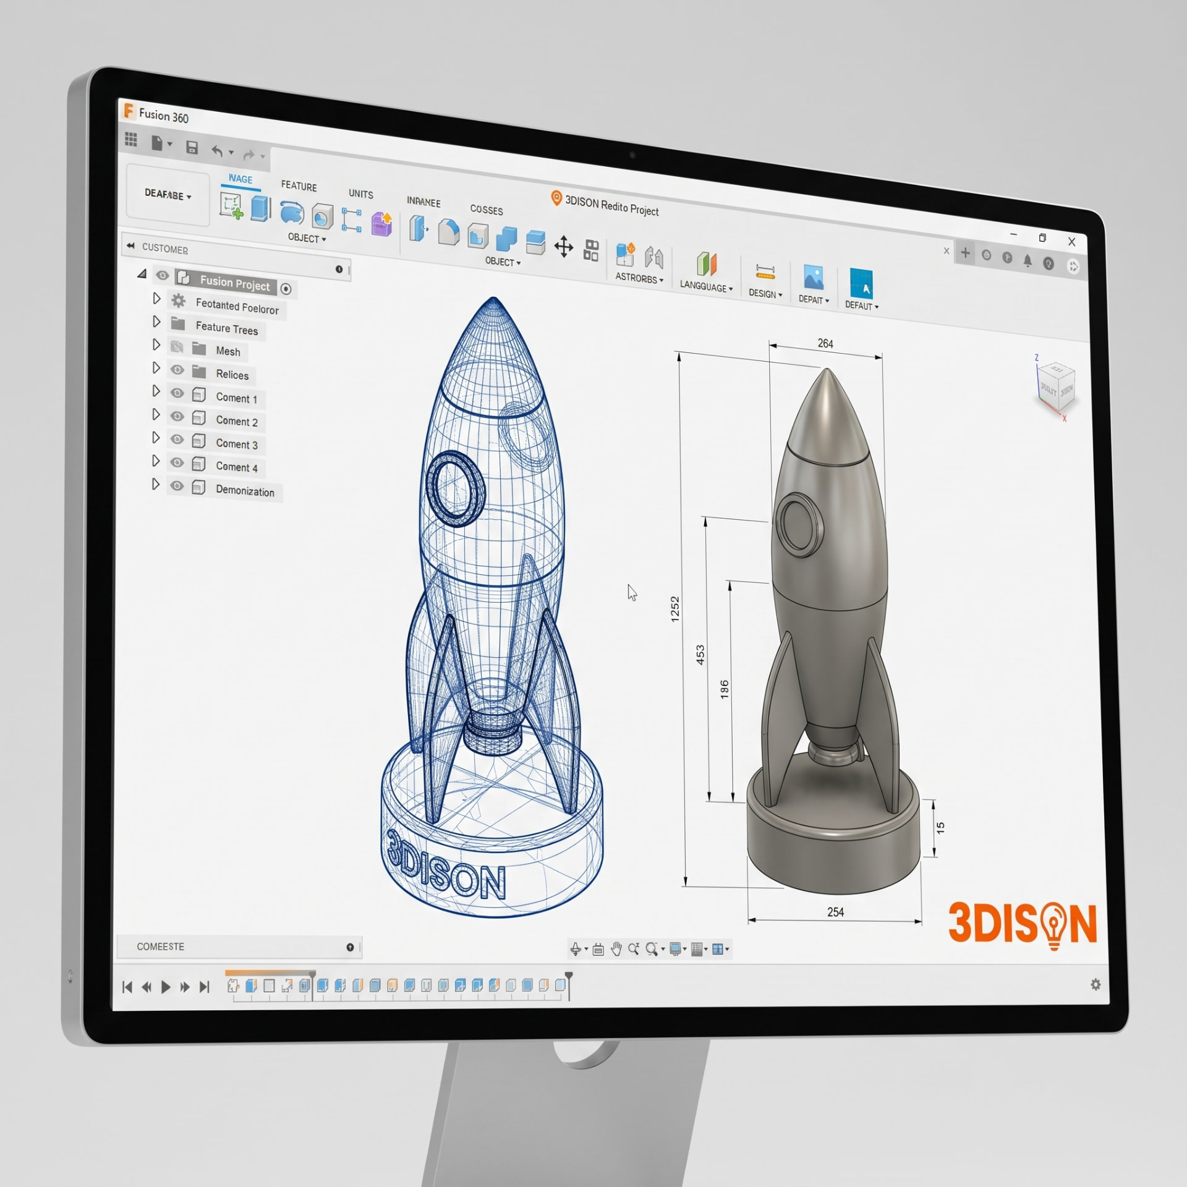Click the Redo arrow icon

tap(249, 154)
